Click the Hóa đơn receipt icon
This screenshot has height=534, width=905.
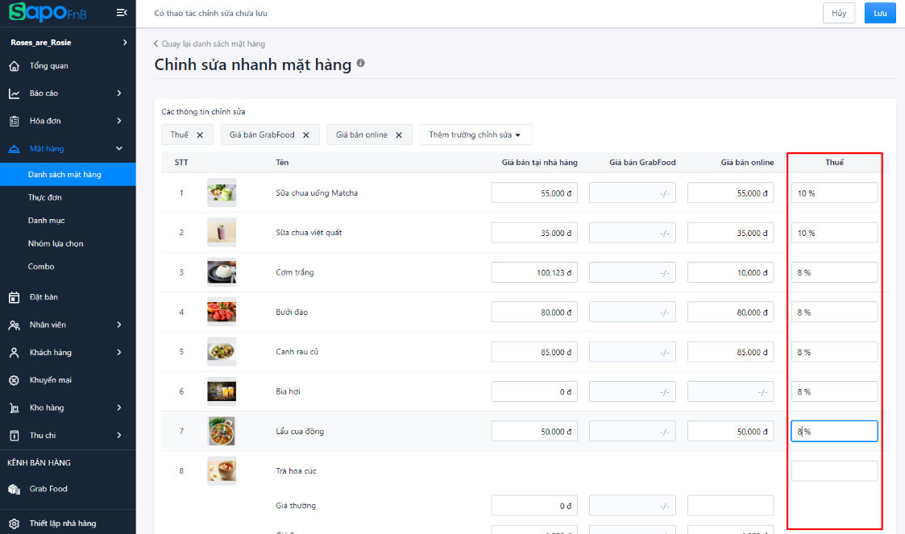[15, 121]
